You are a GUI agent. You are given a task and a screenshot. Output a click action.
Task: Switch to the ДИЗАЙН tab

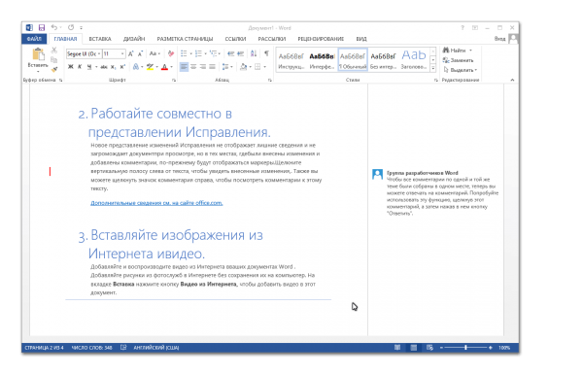134,39
